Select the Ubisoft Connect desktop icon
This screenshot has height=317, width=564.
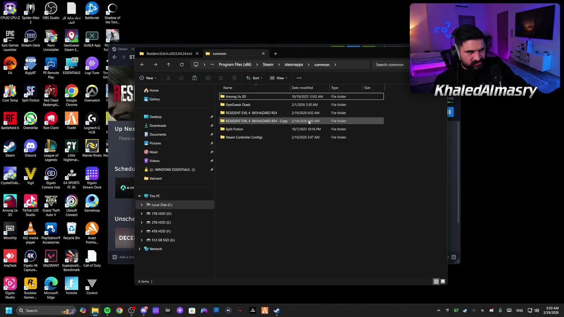pos(71,206)
